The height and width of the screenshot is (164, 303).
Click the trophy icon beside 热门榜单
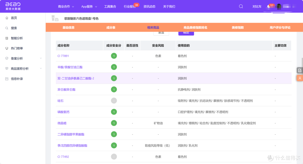(x=7, y=48)
